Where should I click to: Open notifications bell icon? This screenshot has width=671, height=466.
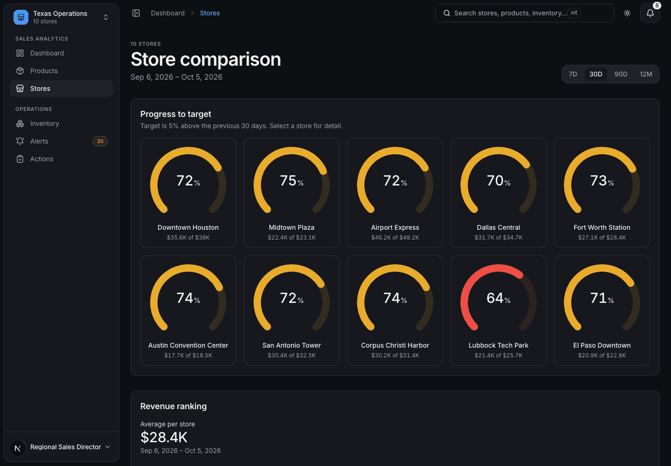pyautogui.click(x=650, y=13)
